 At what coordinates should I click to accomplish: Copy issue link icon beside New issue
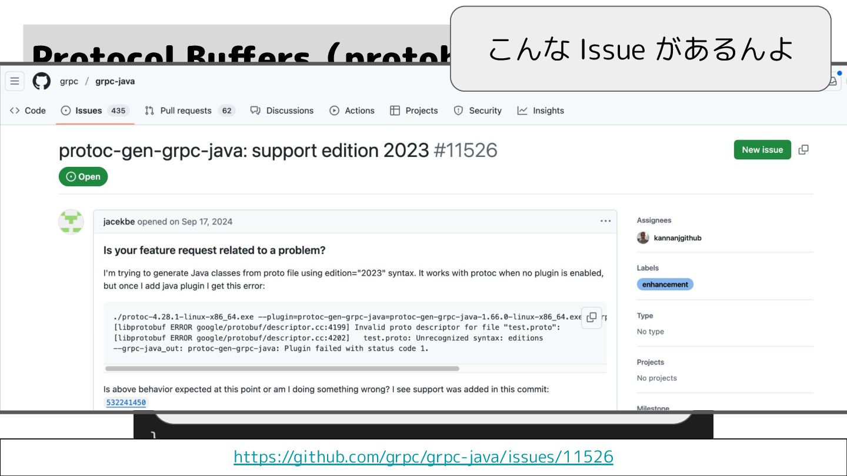tap(803, 150)
